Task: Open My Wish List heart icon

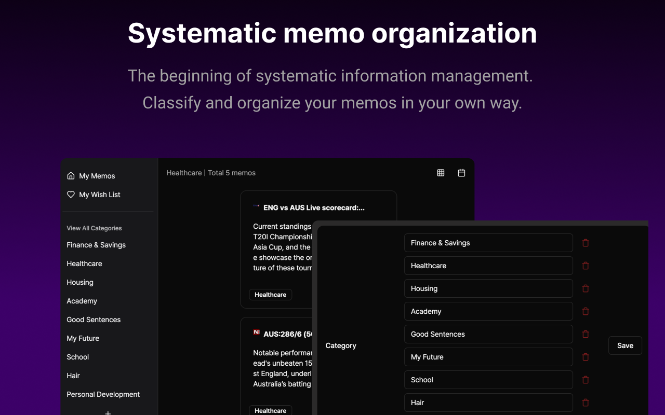Action: (x=71, y=195)
